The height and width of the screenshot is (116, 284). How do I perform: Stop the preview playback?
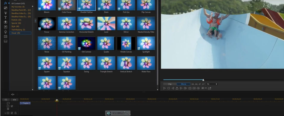pyautogui.click(x=169, y=88)
